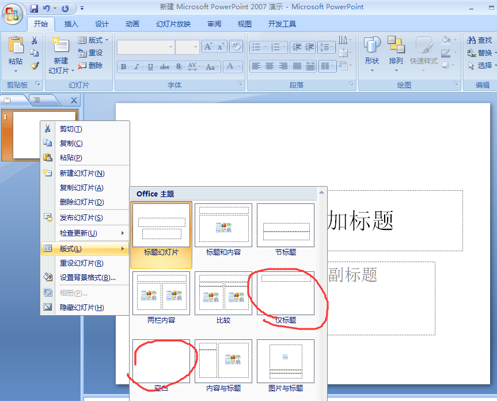Image resolution: width=497 pixels, height=401 pixels.
Task: Toggle underline formatting
Action: (151, 67)
